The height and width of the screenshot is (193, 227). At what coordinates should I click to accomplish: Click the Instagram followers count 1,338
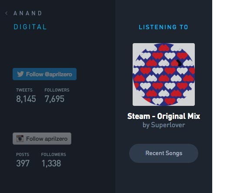click(x=51, y=163)
